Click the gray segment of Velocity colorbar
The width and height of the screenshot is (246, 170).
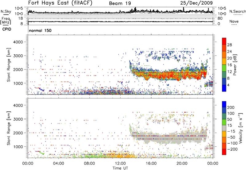(224, 128)
